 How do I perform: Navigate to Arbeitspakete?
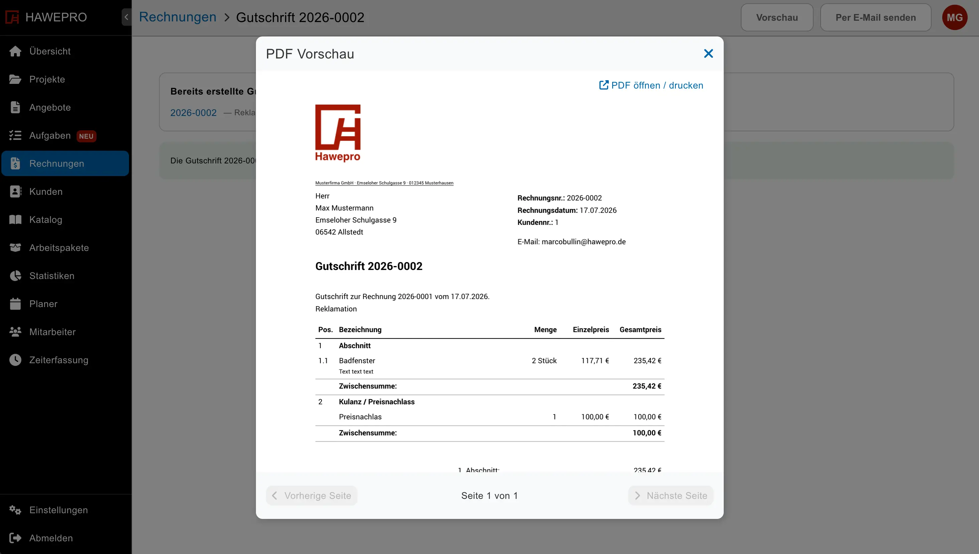click(x=65, y=248)
